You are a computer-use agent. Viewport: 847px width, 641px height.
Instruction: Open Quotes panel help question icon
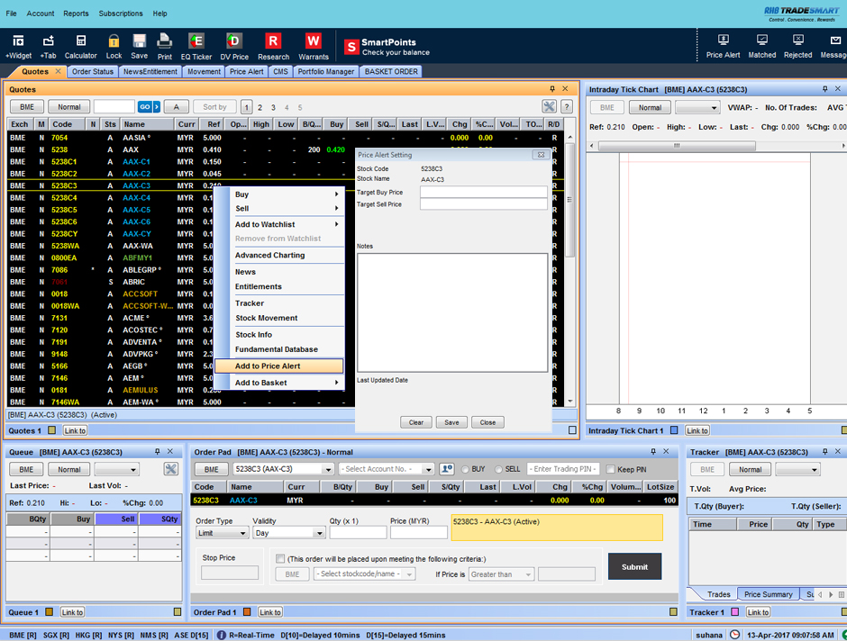tap(567, 107)
